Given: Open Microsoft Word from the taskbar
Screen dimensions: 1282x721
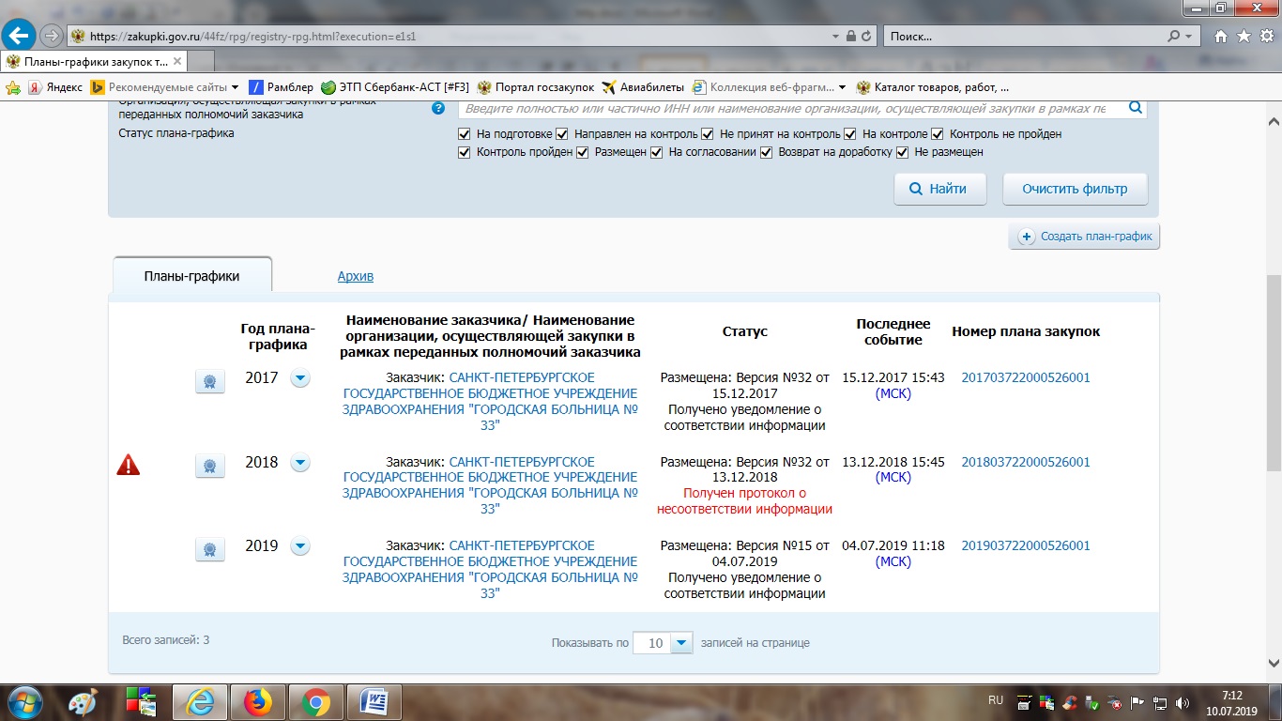Looking at the screenshot, I should 374,702.
